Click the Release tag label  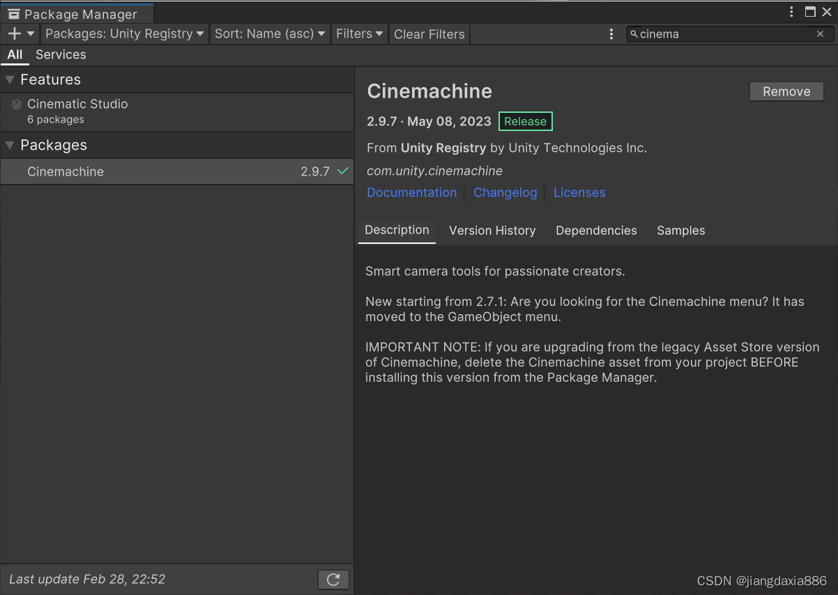tap(526, 121)
